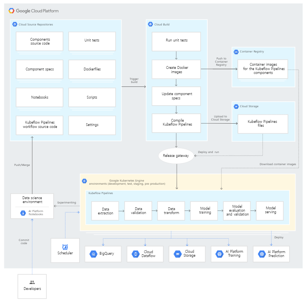Click the Cloud Storage icon in bottom row
306x304 pixels.
tap(177, 254)
